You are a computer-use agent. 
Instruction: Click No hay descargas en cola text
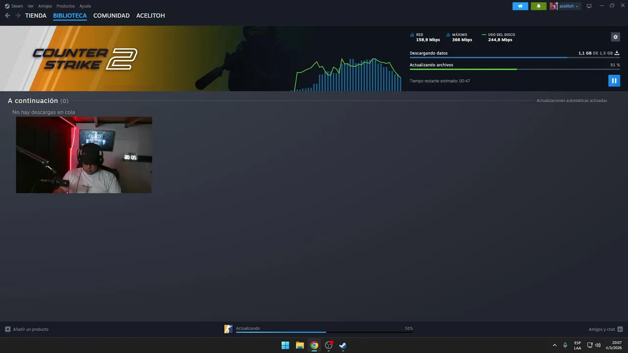[44, 112]
